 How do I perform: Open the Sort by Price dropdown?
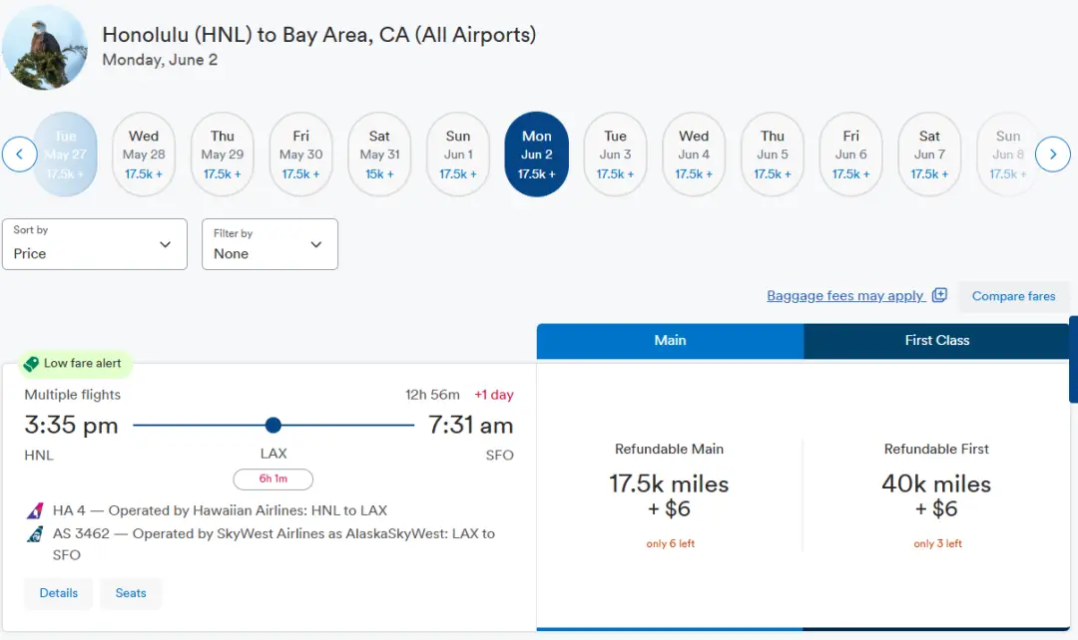click(95, 244)
